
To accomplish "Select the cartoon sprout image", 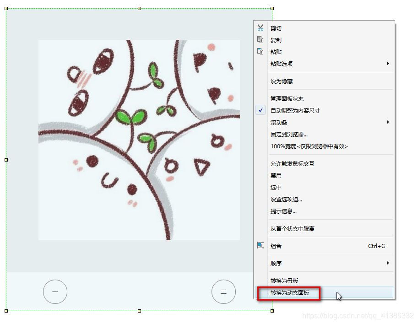I will tap(139, 140).
